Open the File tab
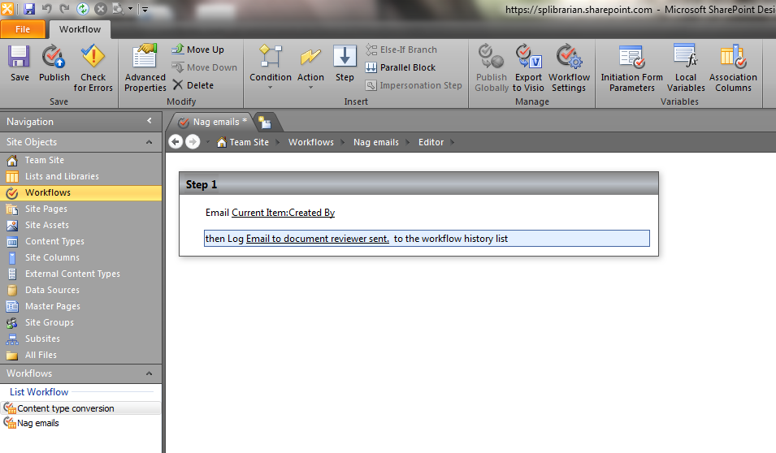This screenshot has width=776, height=453. coord(23,29)
